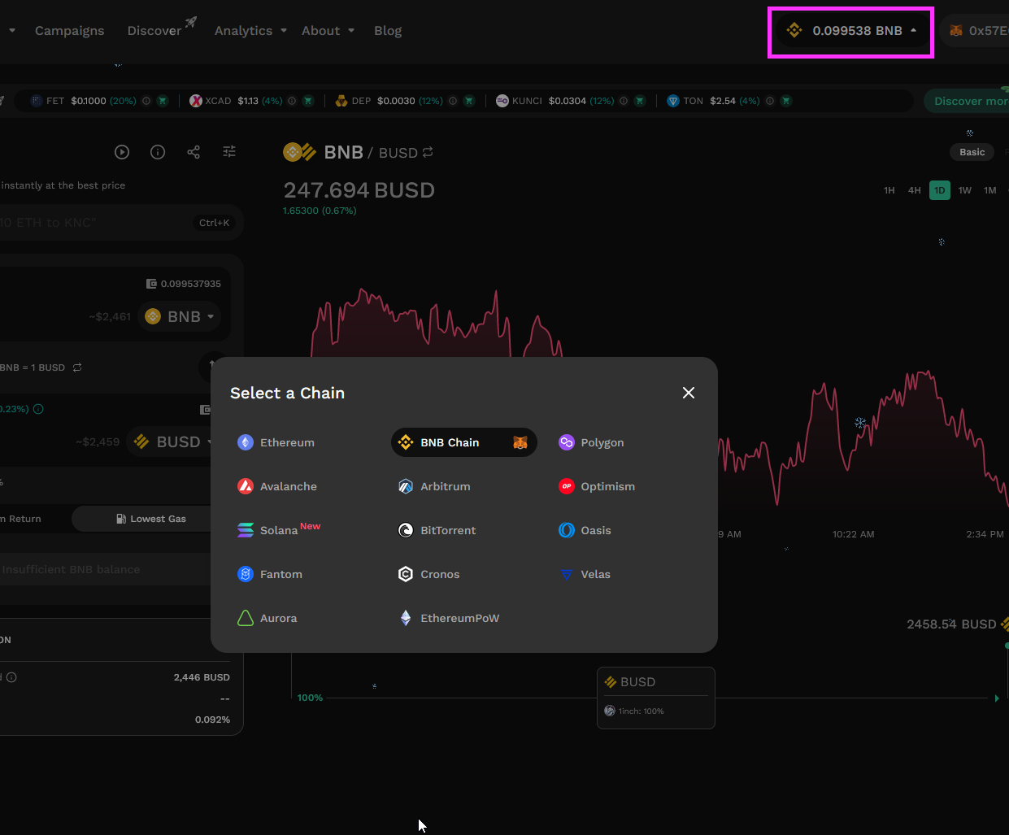Click the Discover more button
The image size is (1009, 835).
coord(967,101)
